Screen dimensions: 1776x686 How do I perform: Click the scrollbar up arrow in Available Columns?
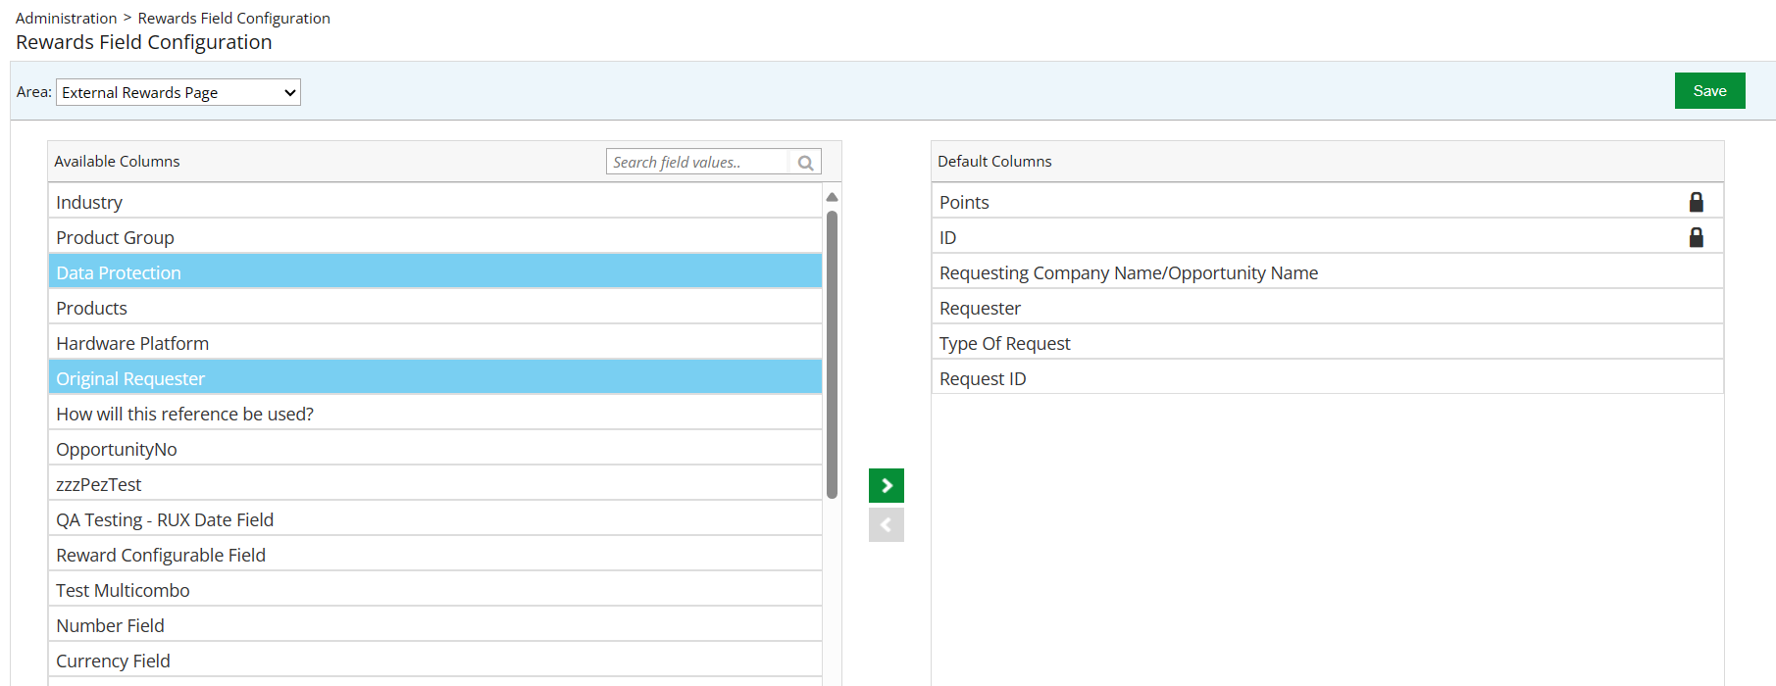click(x=832, y=197)
